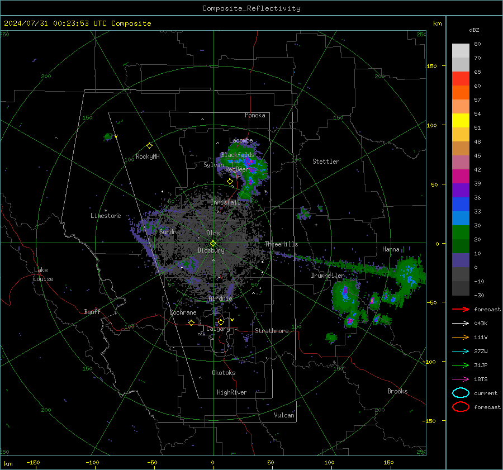Click the cyan current ellipse legend icon
Screen dimensions: 503x470
click(x=461, y=393)
